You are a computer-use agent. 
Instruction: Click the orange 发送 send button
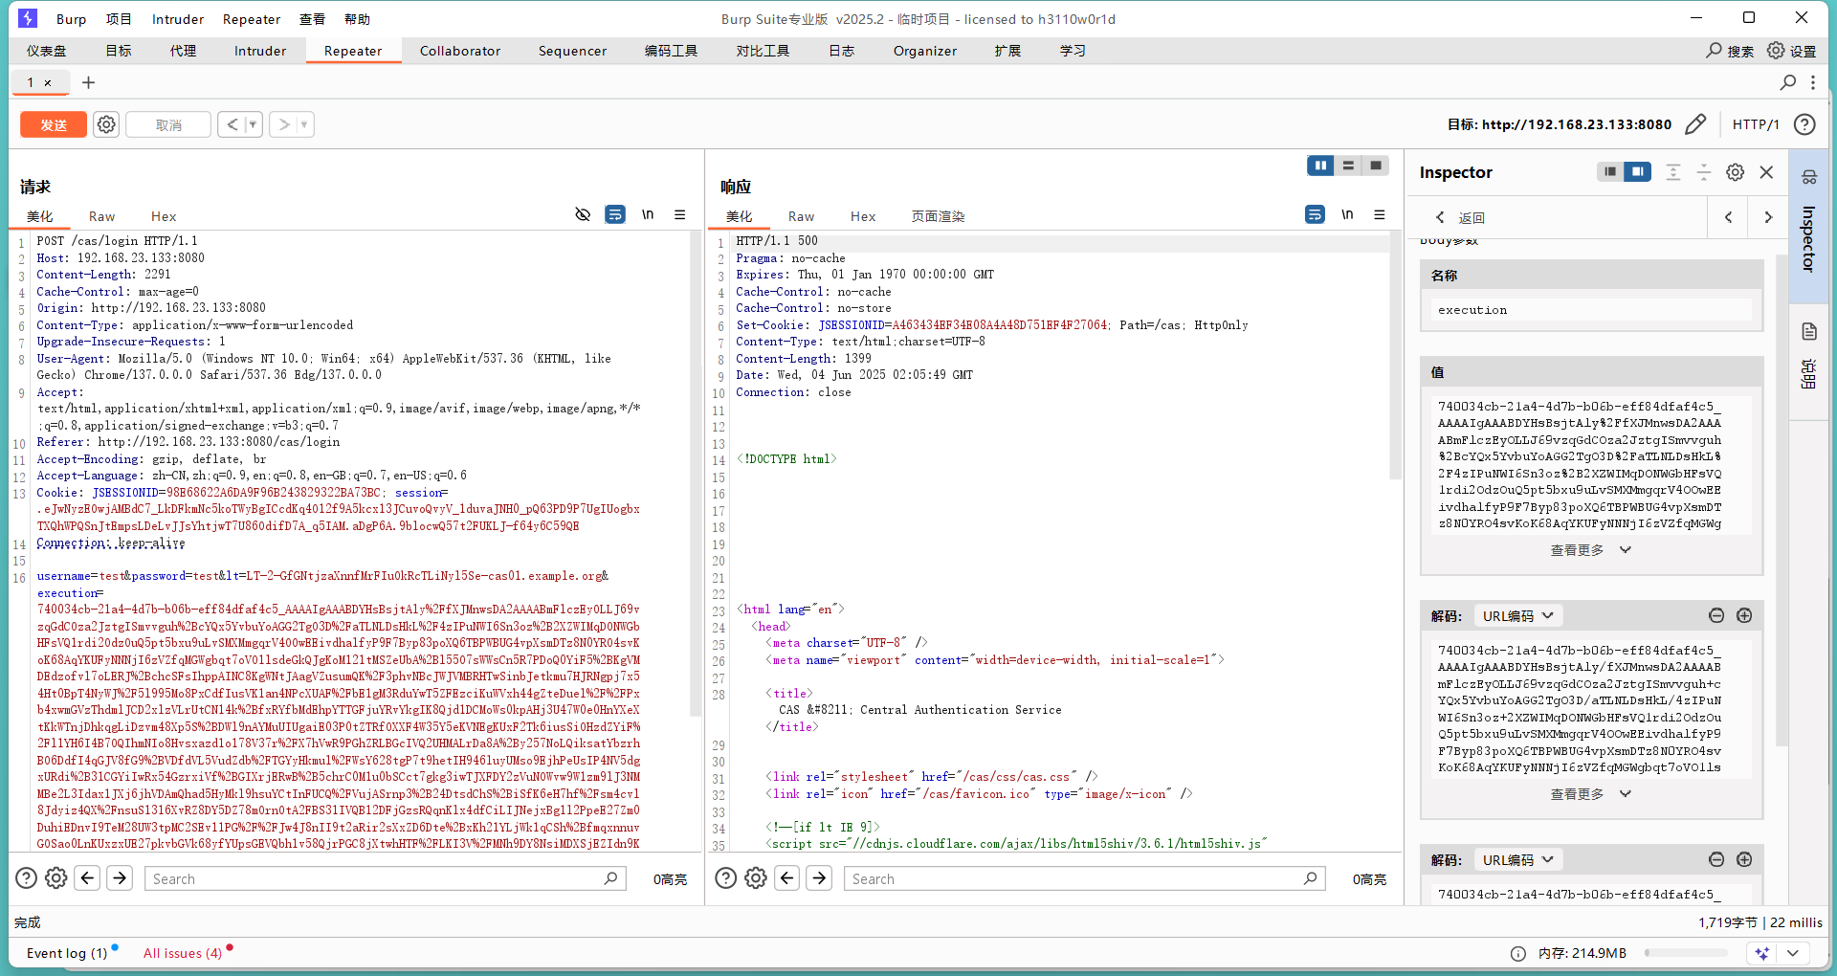tap(54, 124)
